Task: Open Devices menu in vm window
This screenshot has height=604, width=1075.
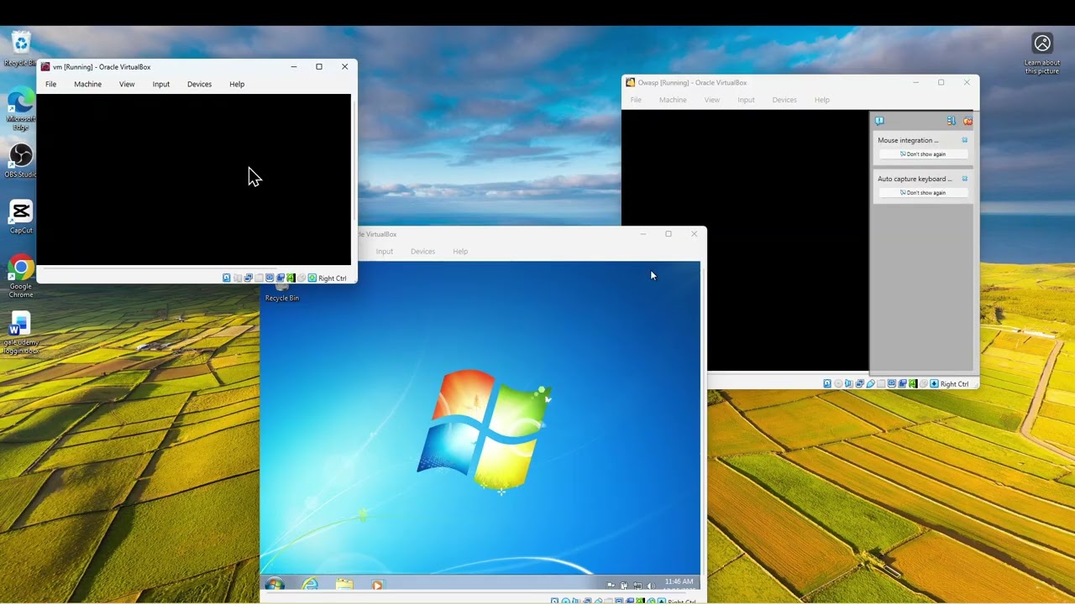Action: [x=199, y=84]
